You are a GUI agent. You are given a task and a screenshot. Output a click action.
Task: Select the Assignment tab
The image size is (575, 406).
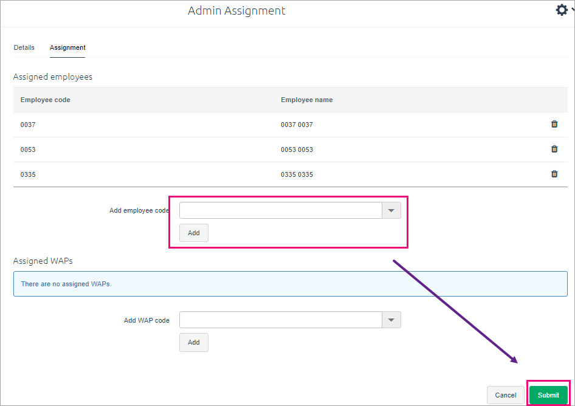pos(67,47)
